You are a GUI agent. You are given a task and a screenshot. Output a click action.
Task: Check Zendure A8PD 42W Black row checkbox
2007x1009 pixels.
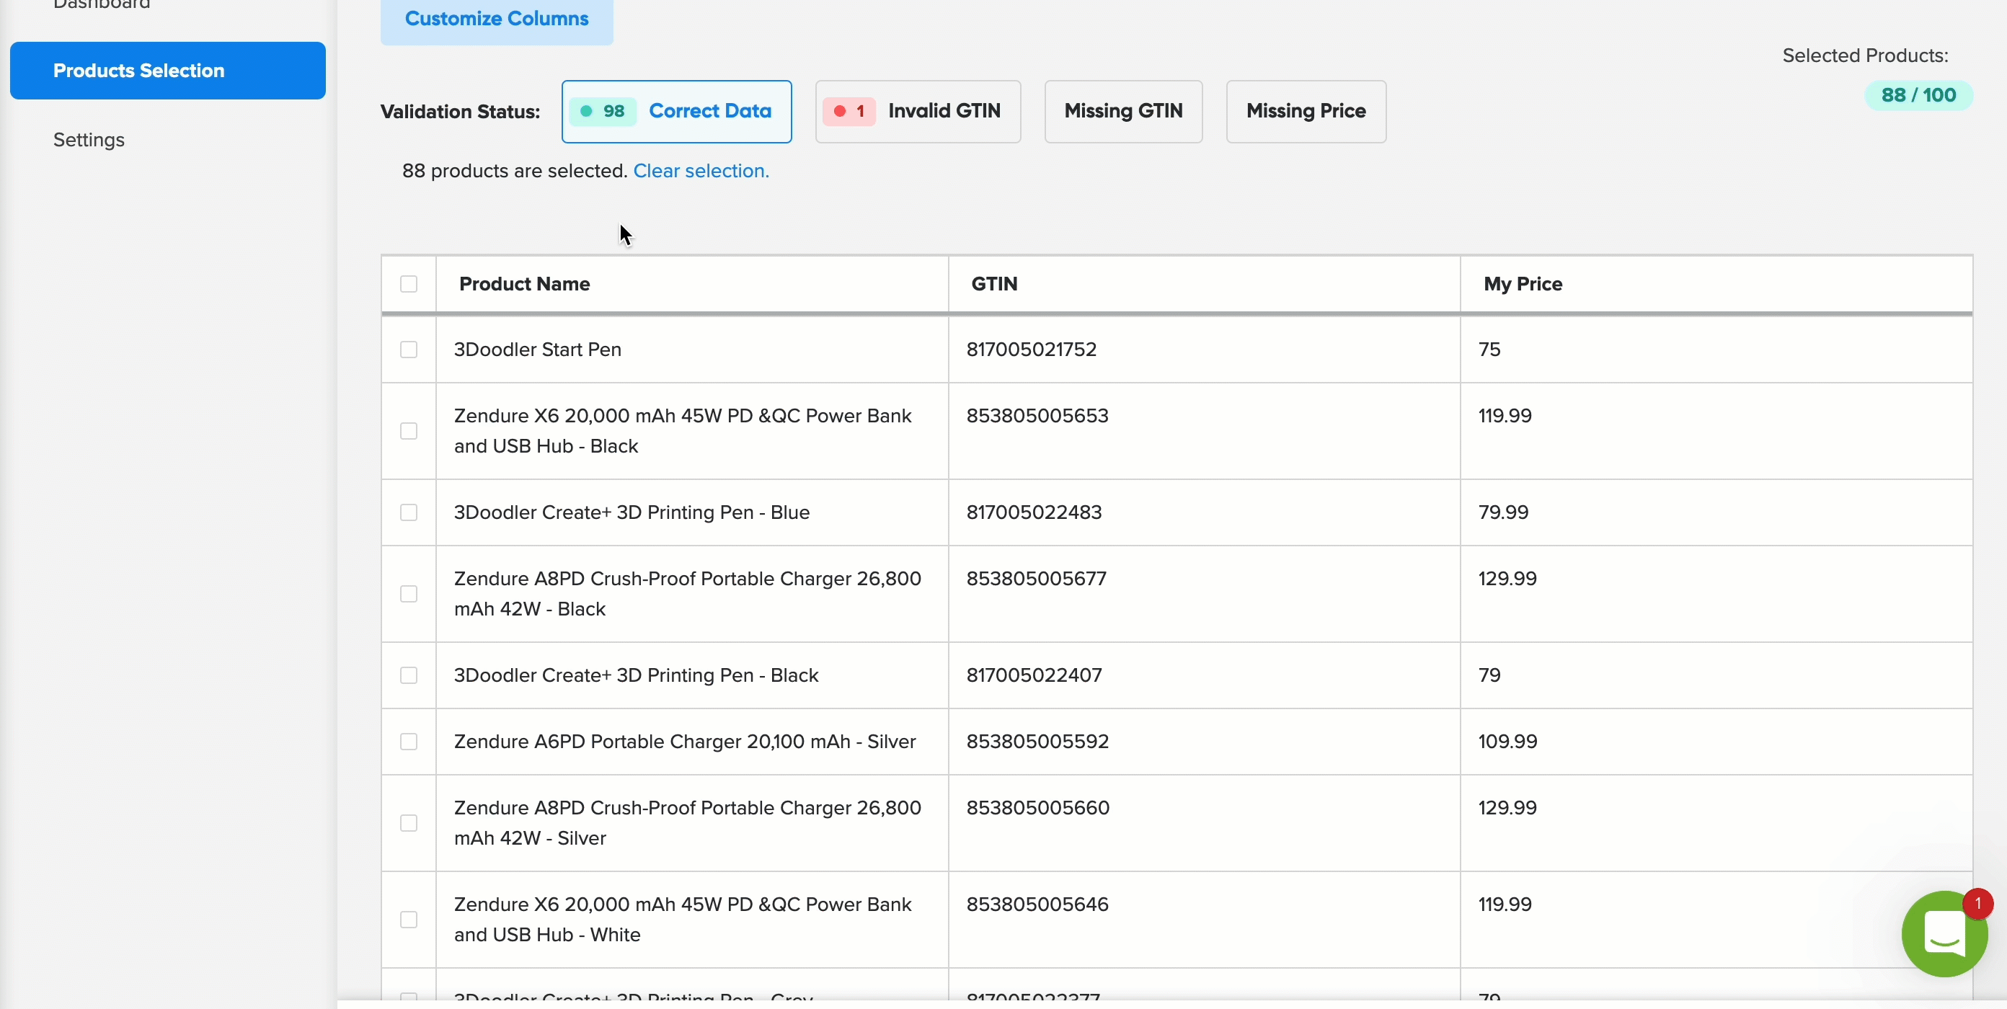click(x=408, y=594)
